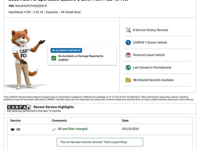Click the recently serviced message box
The image size is (200, 150).
(x=100, y=142)
